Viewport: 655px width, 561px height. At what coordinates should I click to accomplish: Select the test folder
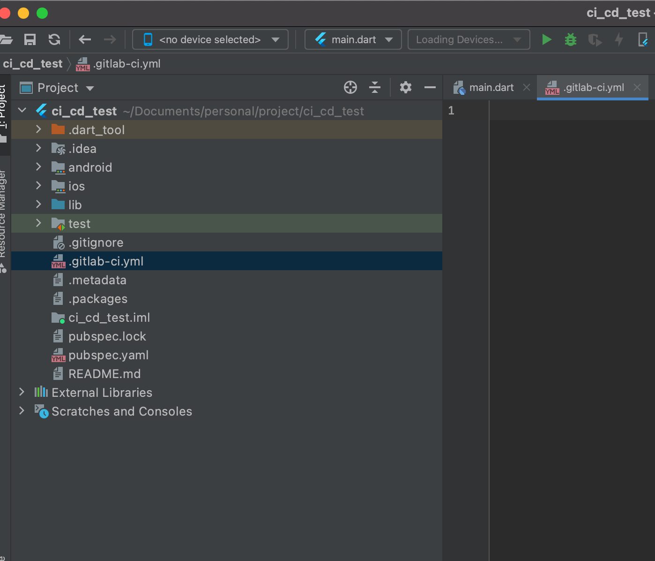(x=227, y=223)
